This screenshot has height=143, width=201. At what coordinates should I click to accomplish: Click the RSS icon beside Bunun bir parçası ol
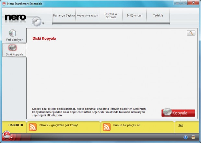click(107, 127)
